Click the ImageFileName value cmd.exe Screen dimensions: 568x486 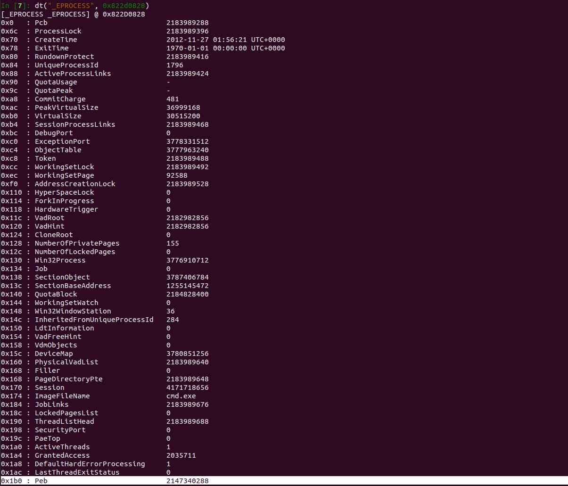coord(181,396)
